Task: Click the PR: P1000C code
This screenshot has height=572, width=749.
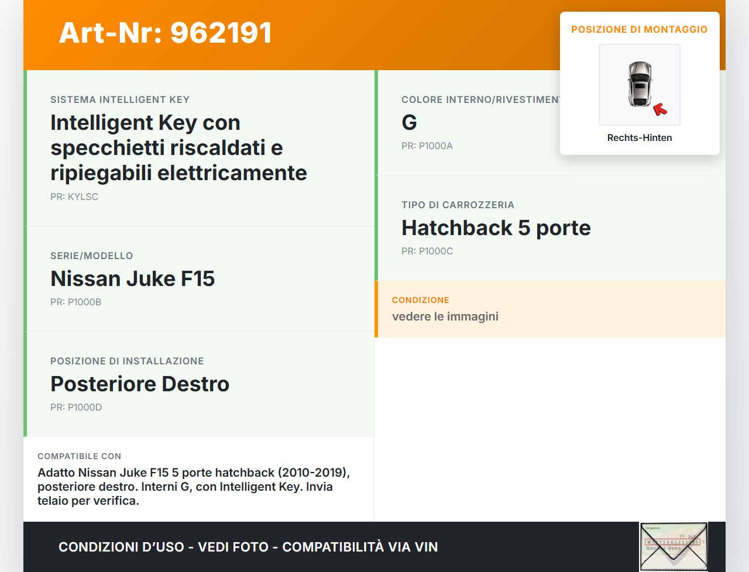Action: click(x=427, y=251)
